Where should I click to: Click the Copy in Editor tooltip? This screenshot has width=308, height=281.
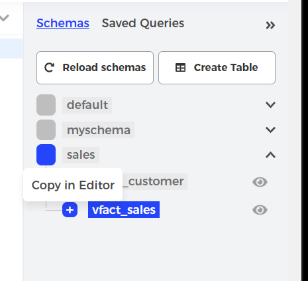pos(73,185)
